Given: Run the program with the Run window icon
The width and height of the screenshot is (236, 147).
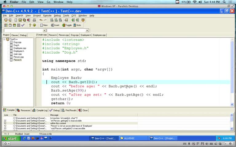Looking at the screenshot, I should (10, 25).
